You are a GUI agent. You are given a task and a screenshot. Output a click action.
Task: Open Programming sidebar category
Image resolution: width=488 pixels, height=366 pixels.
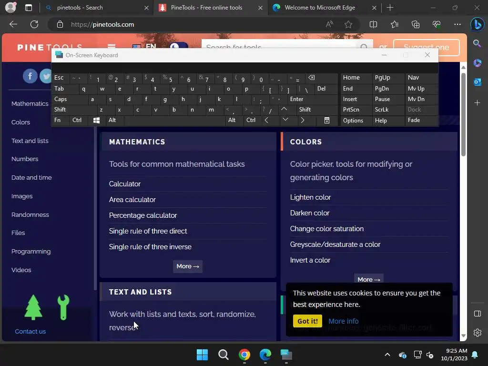[31, 252]
